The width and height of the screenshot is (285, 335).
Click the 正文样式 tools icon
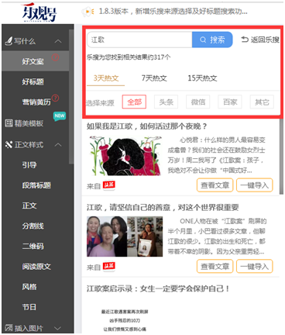[x=9, y=144]
